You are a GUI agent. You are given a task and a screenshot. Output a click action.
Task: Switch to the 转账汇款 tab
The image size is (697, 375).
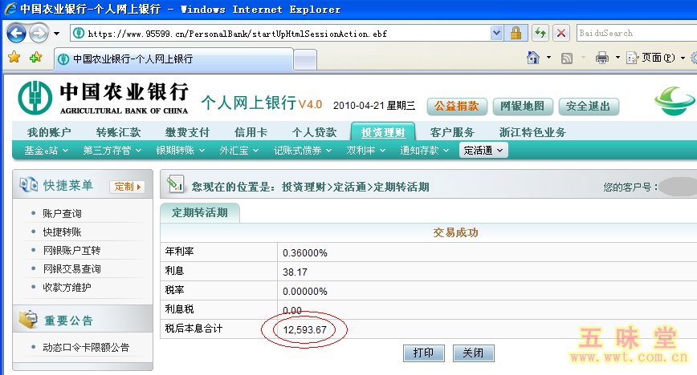click(118, 132)
